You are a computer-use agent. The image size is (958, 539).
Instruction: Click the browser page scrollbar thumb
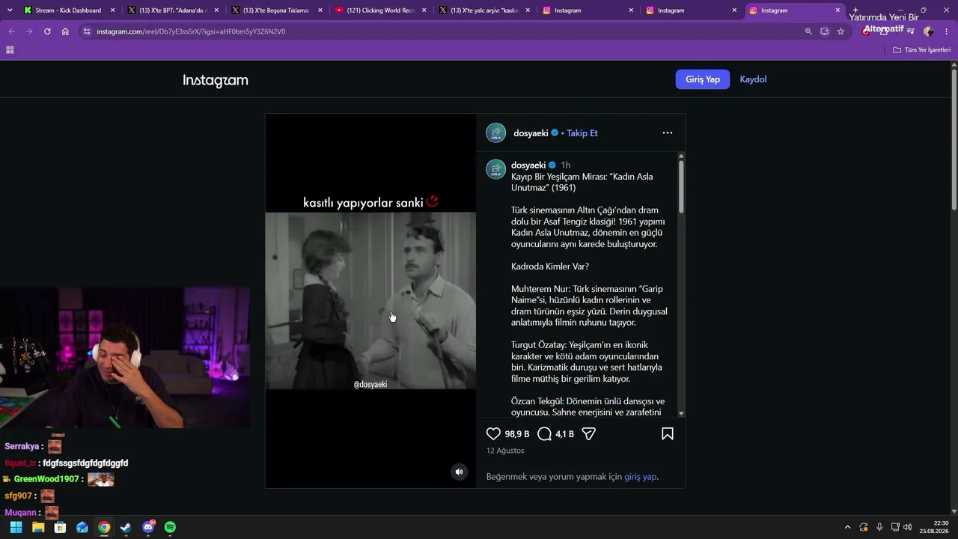[954, 140]
